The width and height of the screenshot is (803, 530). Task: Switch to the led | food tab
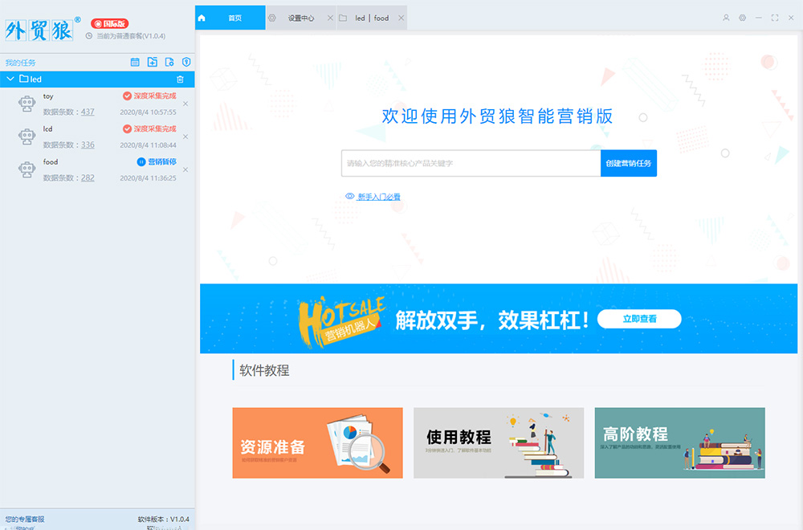click(x=372, y=18)
